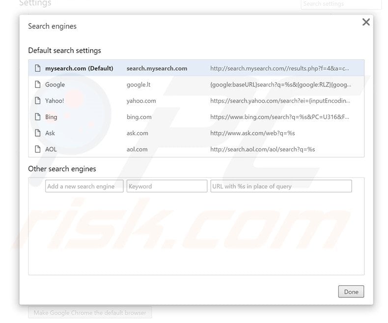Click the ask.com keyword
388x323 pixels.
138,133
